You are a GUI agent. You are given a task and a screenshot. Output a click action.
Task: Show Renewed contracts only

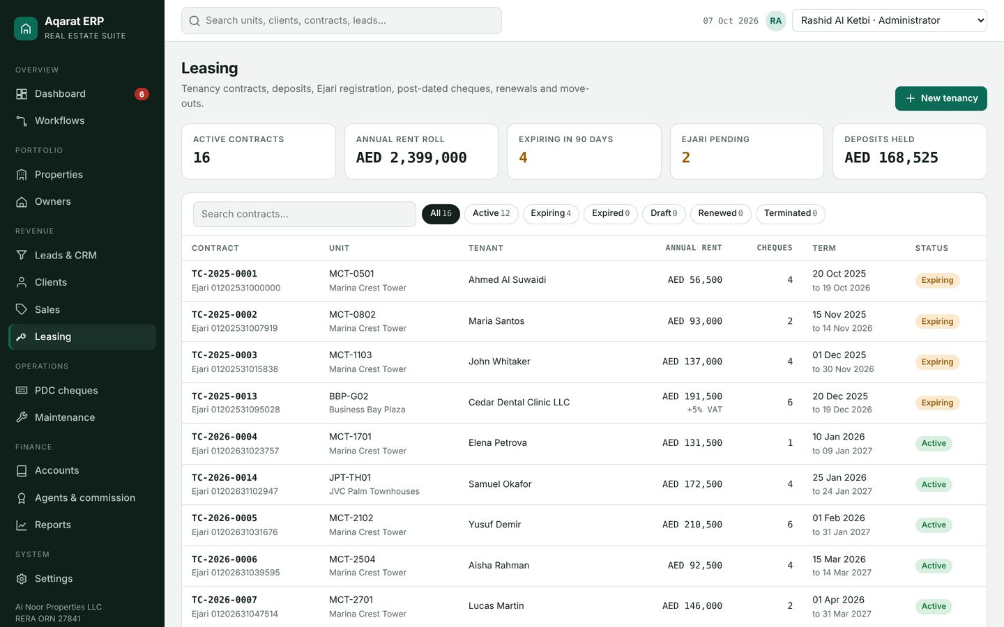721,214
